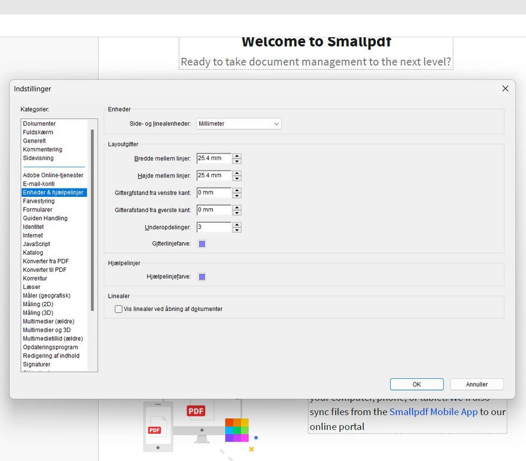Image resolution: width=526 pixels, height=461 pixels.
Task: Click the Kategorier list scrollbar
Action: click(92, 220)
